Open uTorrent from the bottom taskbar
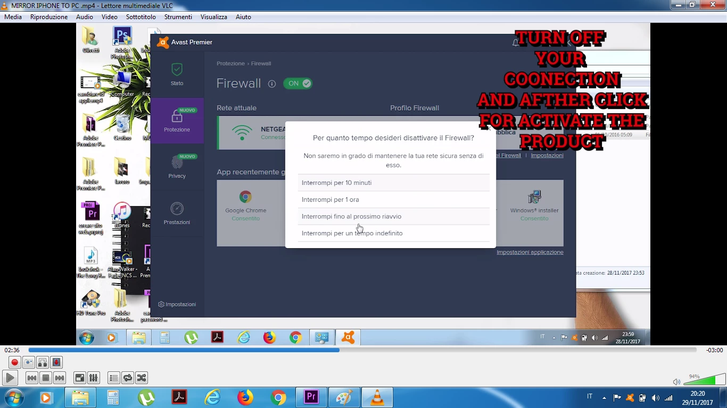The height and width of the screenshot is (408, 727). 146,397
